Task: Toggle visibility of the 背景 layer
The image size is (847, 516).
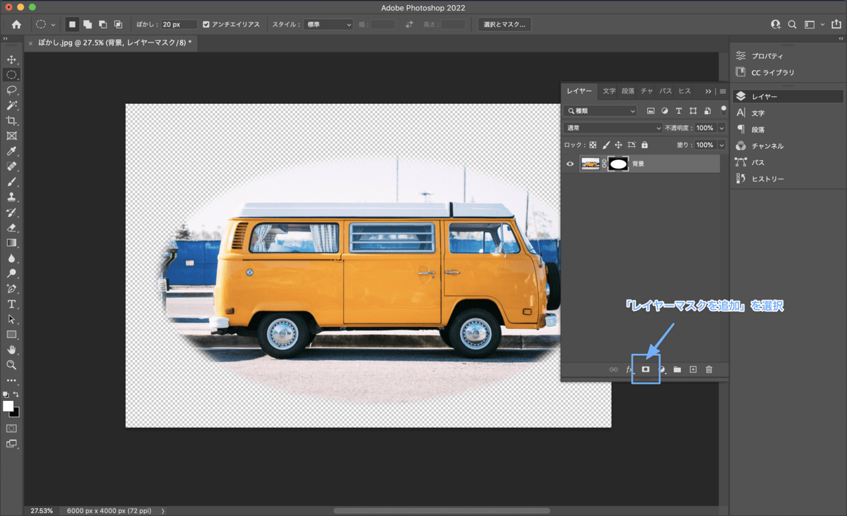Action: point(570,163)
